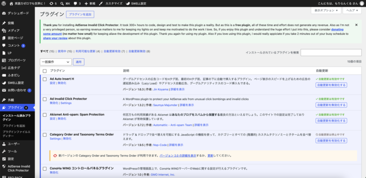This screenshot has height=178, width=366.
Task: Click the 設定 sidebar icon
Action: 4,159
